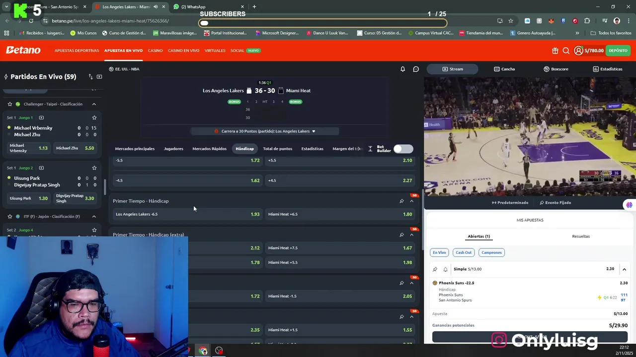Go to APUESTAS DEPORTIVAS section

coord(77,51)
